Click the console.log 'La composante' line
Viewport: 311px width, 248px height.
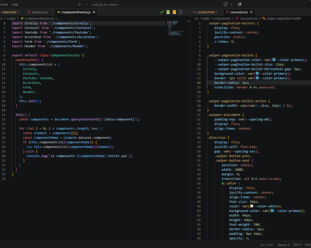pos(79,156)
